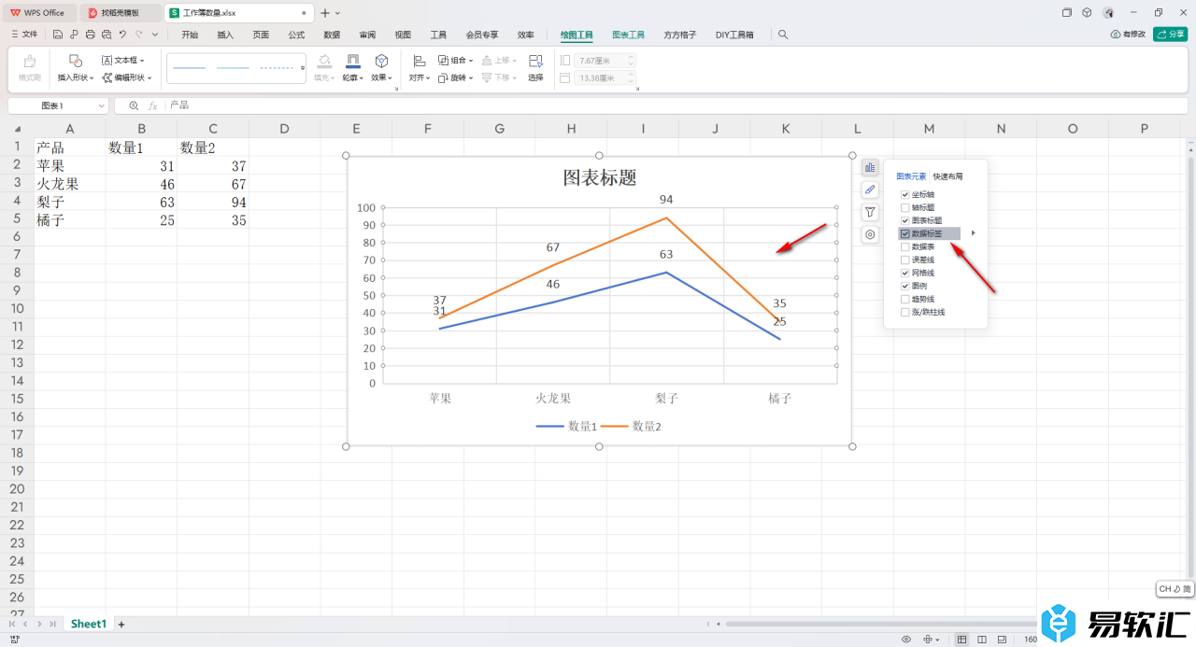Check the 轴标题 checkbox
Screen dimensions: 1196x647
(904, 207)
